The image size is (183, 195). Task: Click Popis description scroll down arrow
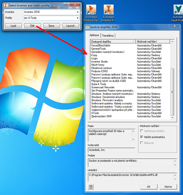[133, 139]
